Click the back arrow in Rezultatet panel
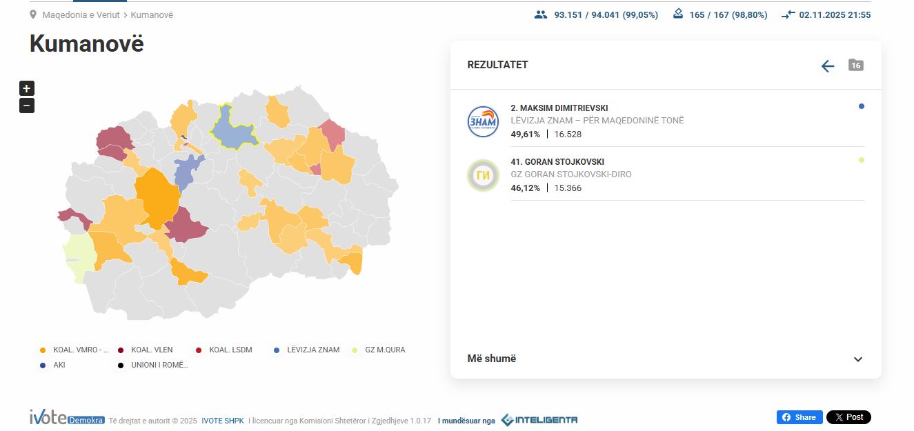 click(x=828, y=66)
